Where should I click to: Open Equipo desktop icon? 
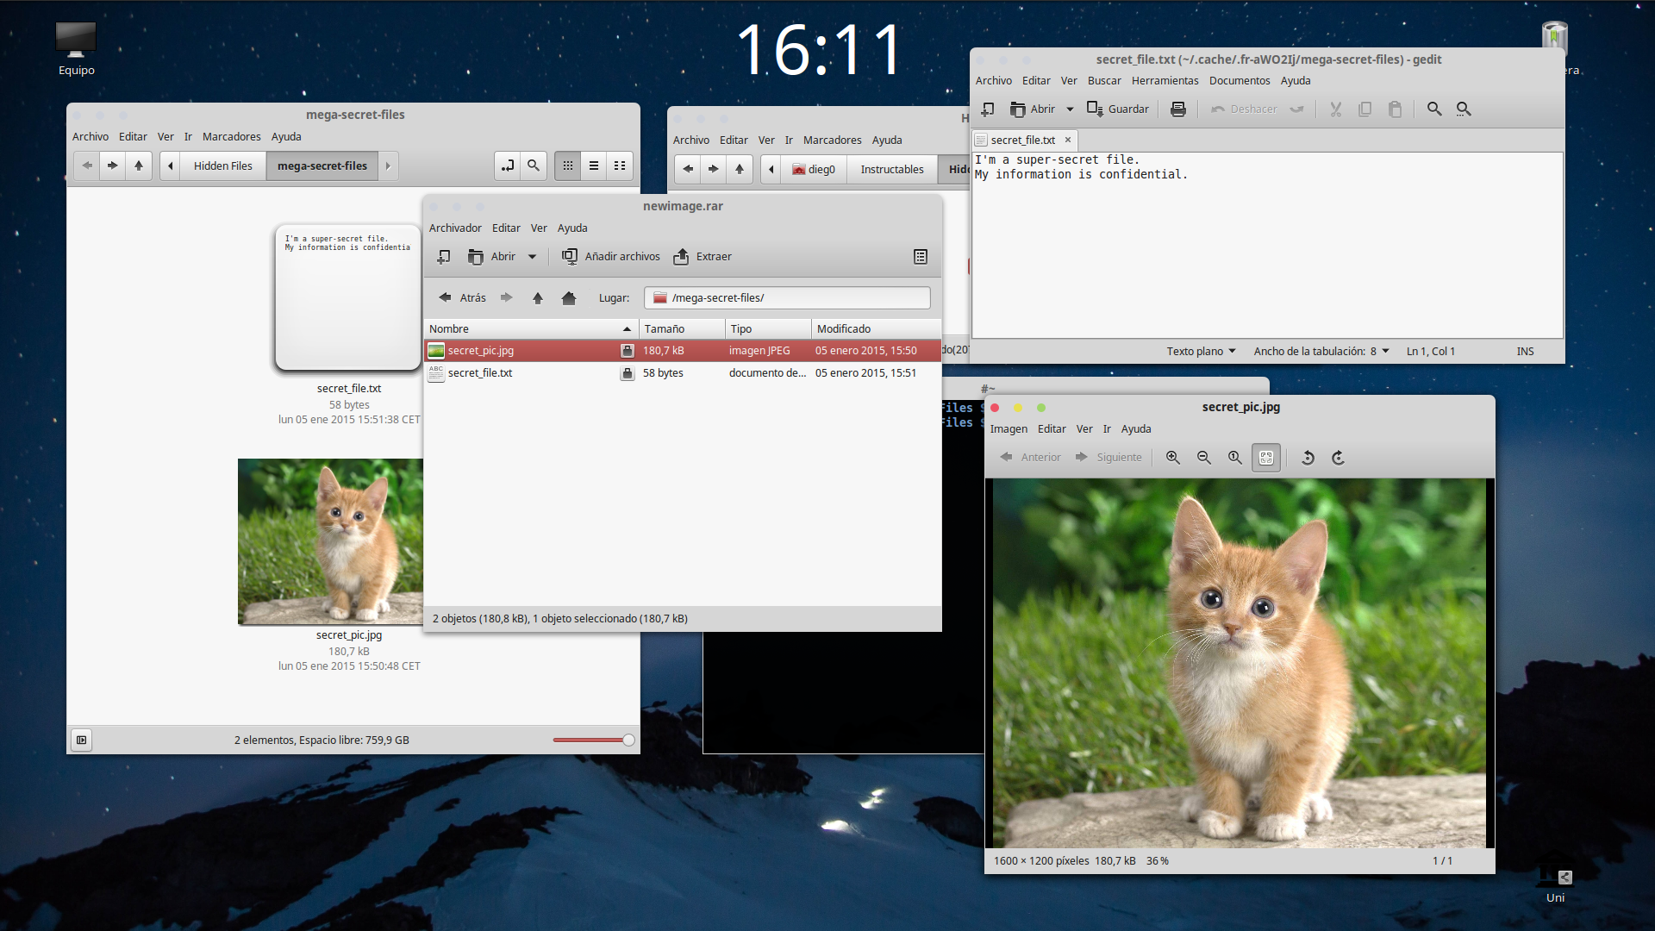pos(76,48)
